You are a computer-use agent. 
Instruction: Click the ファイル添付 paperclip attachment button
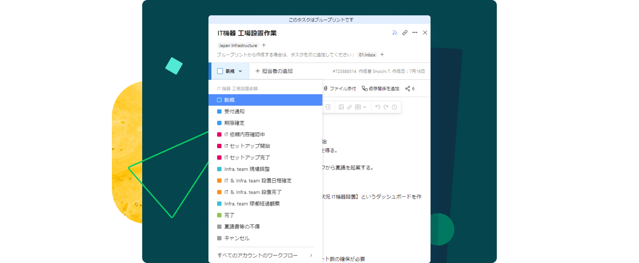340,89
